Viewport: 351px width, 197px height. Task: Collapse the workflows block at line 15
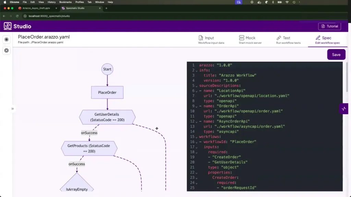[196, 137]
